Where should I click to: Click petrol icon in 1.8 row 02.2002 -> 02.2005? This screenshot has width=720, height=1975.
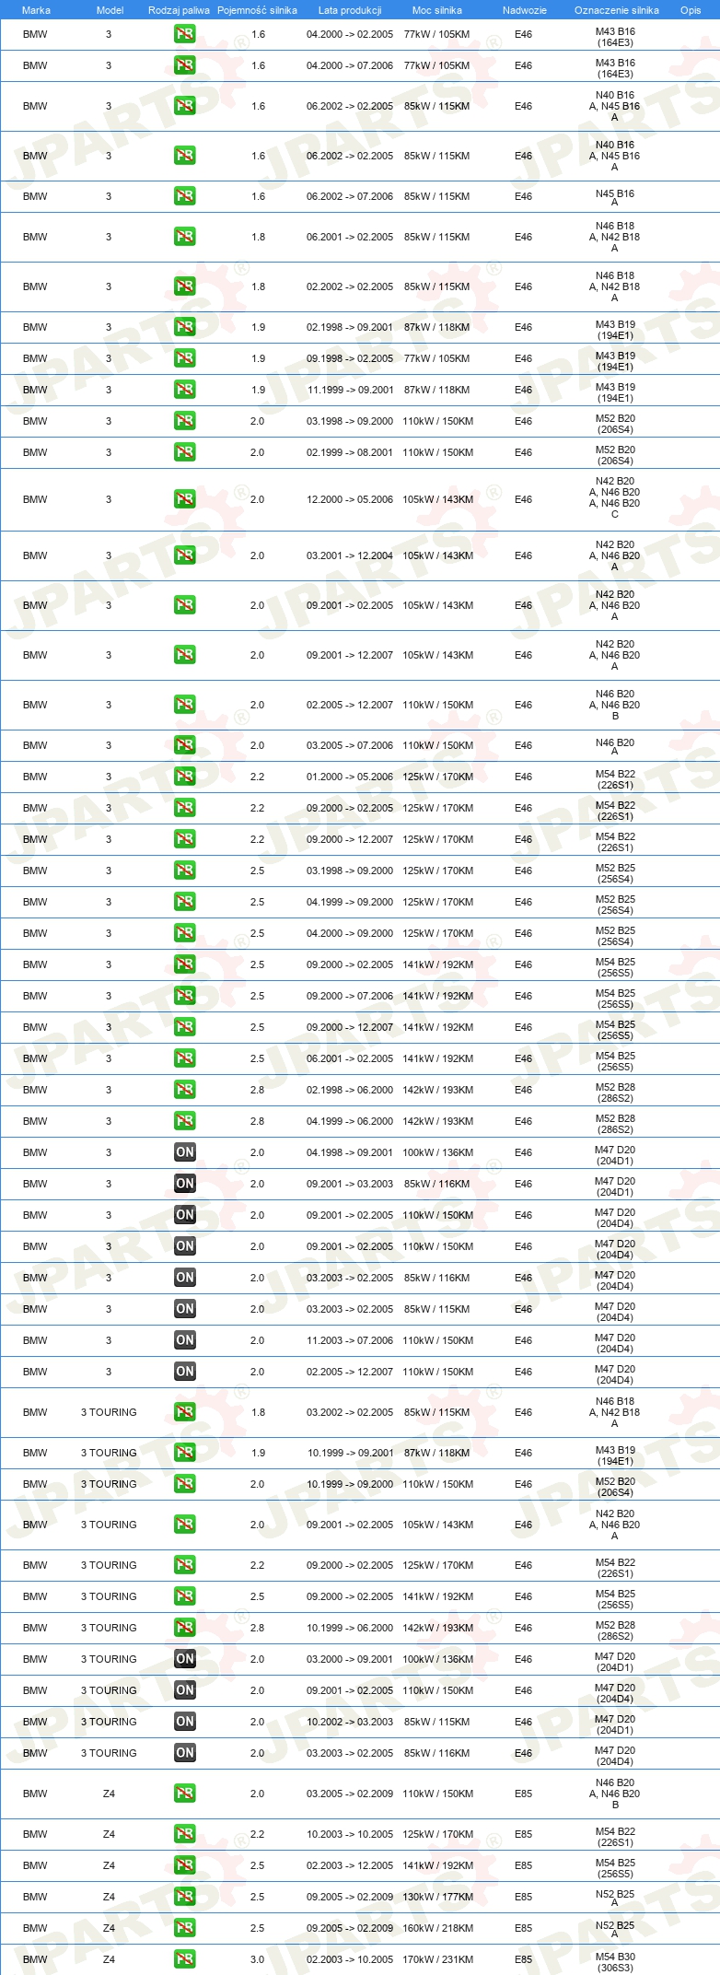184,286
